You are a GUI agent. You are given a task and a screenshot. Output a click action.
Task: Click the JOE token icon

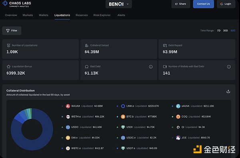(x=178, y=138)
